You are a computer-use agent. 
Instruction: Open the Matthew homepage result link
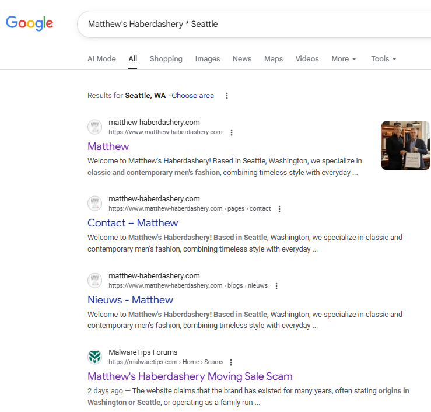[108, 146]
